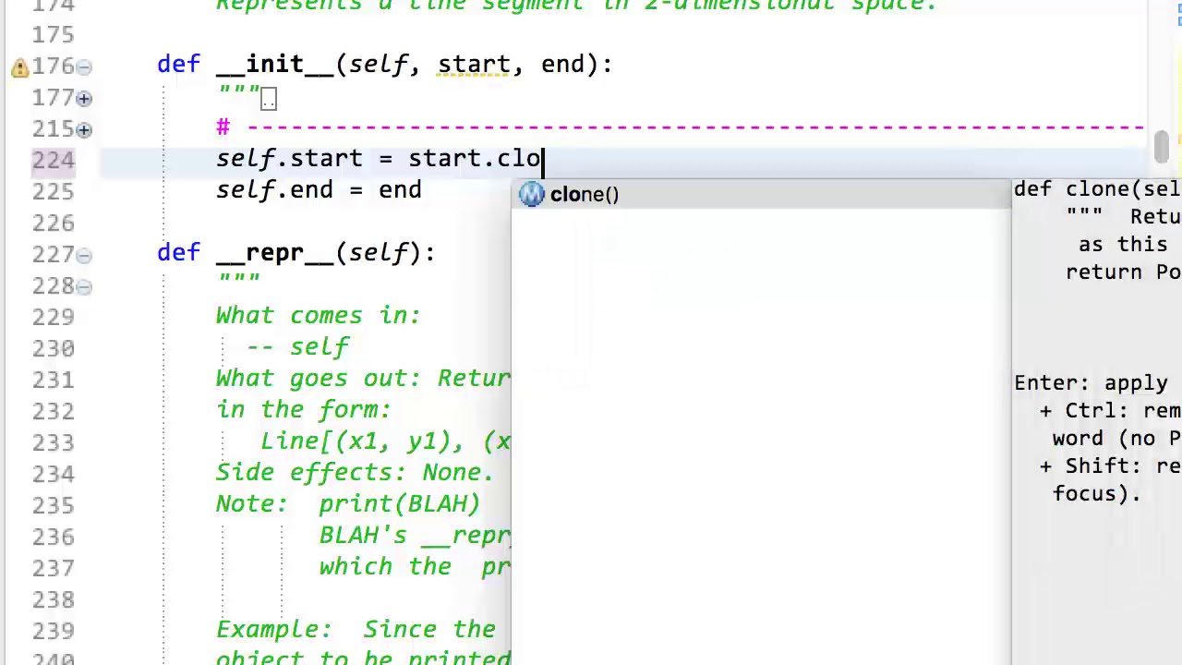Screen dimensions: 1182x665
Task: Click line number 224 in the gutter
Action: [x=53, y=160]
